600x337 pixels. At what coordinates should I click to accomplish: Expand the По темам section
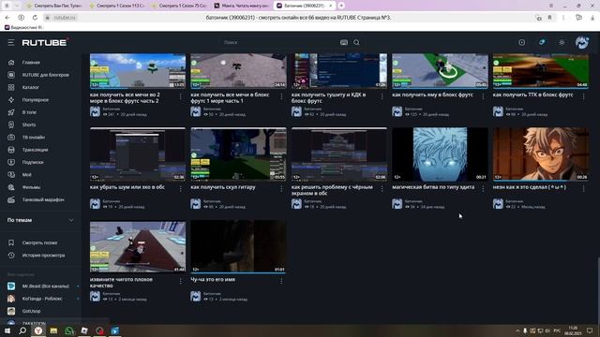[40, 220]
